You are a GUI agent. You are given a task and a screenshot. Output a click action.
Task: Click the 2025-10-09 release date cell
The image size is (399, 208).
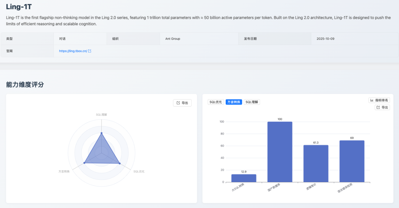(x=325, y=39)
